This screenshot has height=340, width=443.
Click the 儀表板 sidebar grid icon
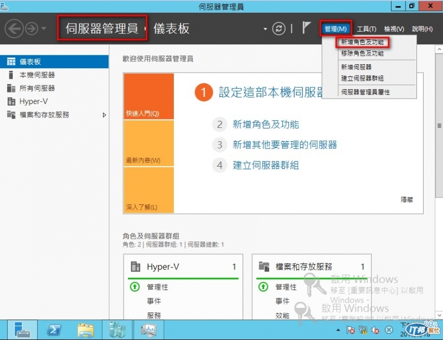coord(11,61)
